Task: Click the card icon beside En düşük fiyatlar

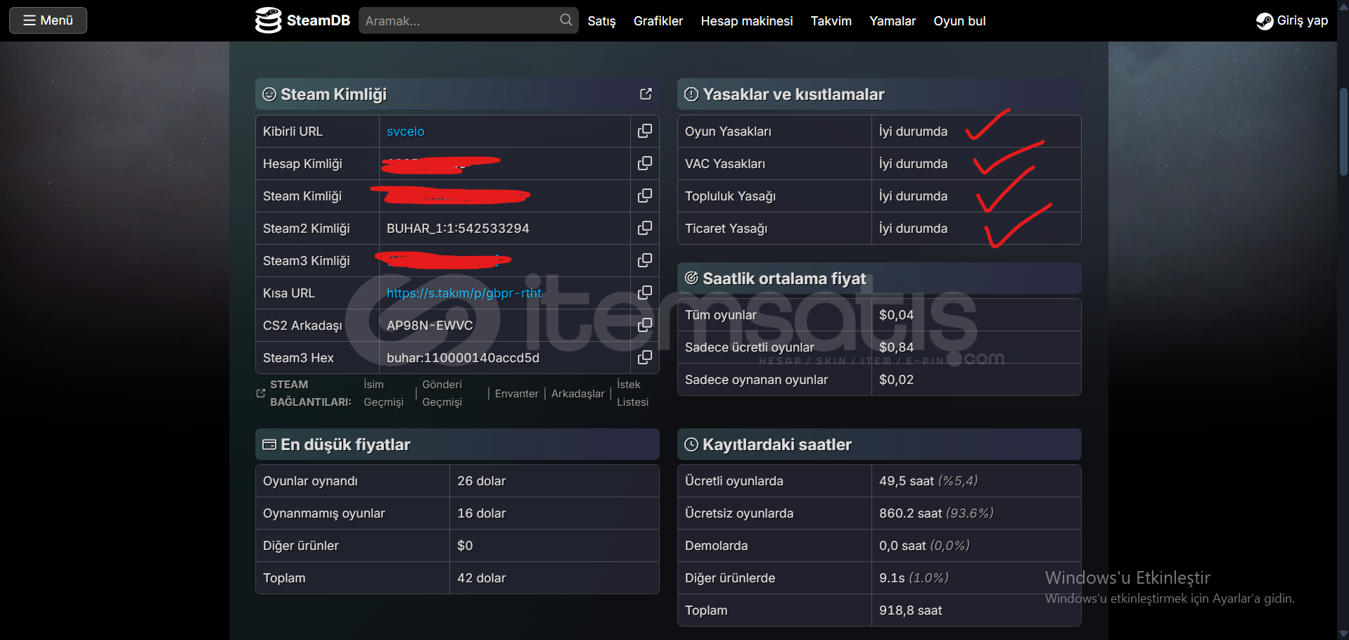Action: (269, 444)
